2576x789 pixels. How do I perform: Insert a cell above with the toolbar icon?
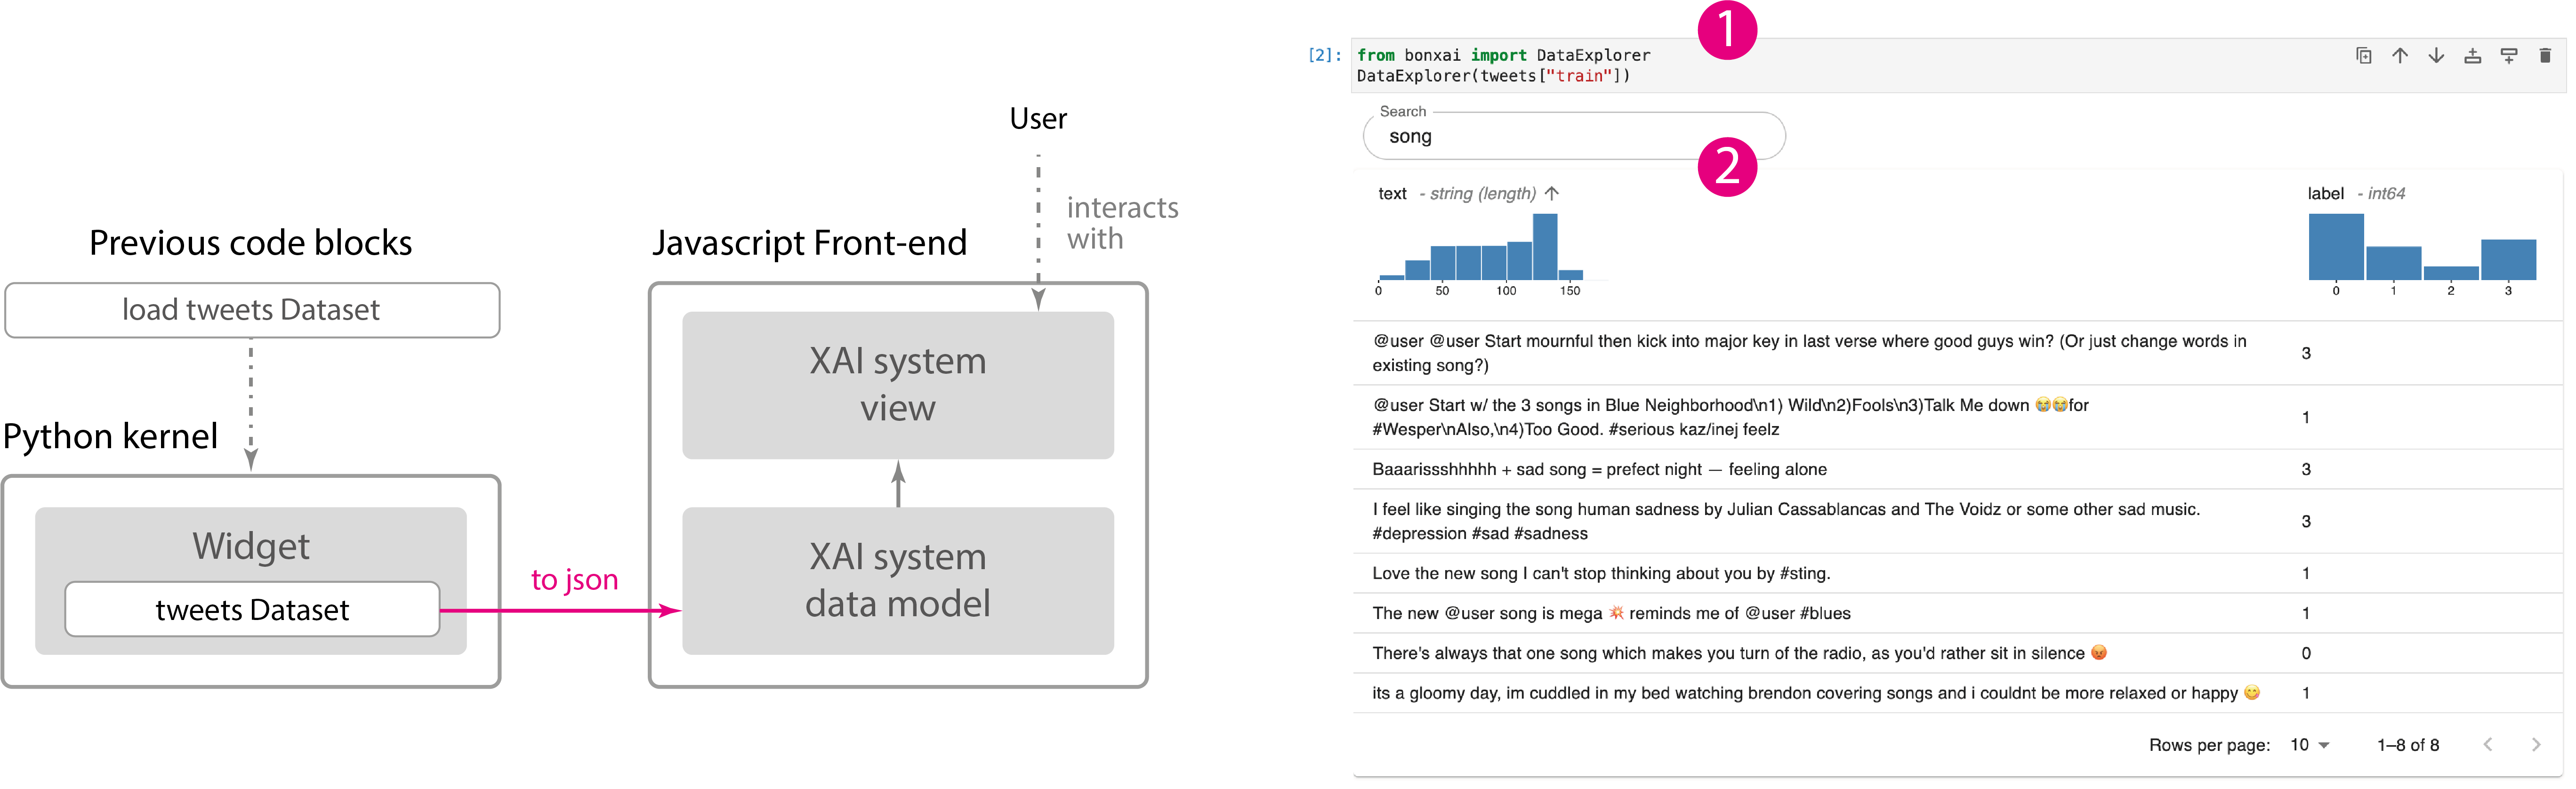2472,56
